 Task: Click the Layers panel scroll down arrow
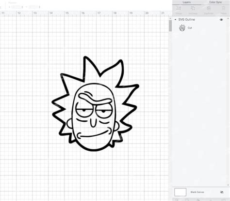(x=228, y=185)
